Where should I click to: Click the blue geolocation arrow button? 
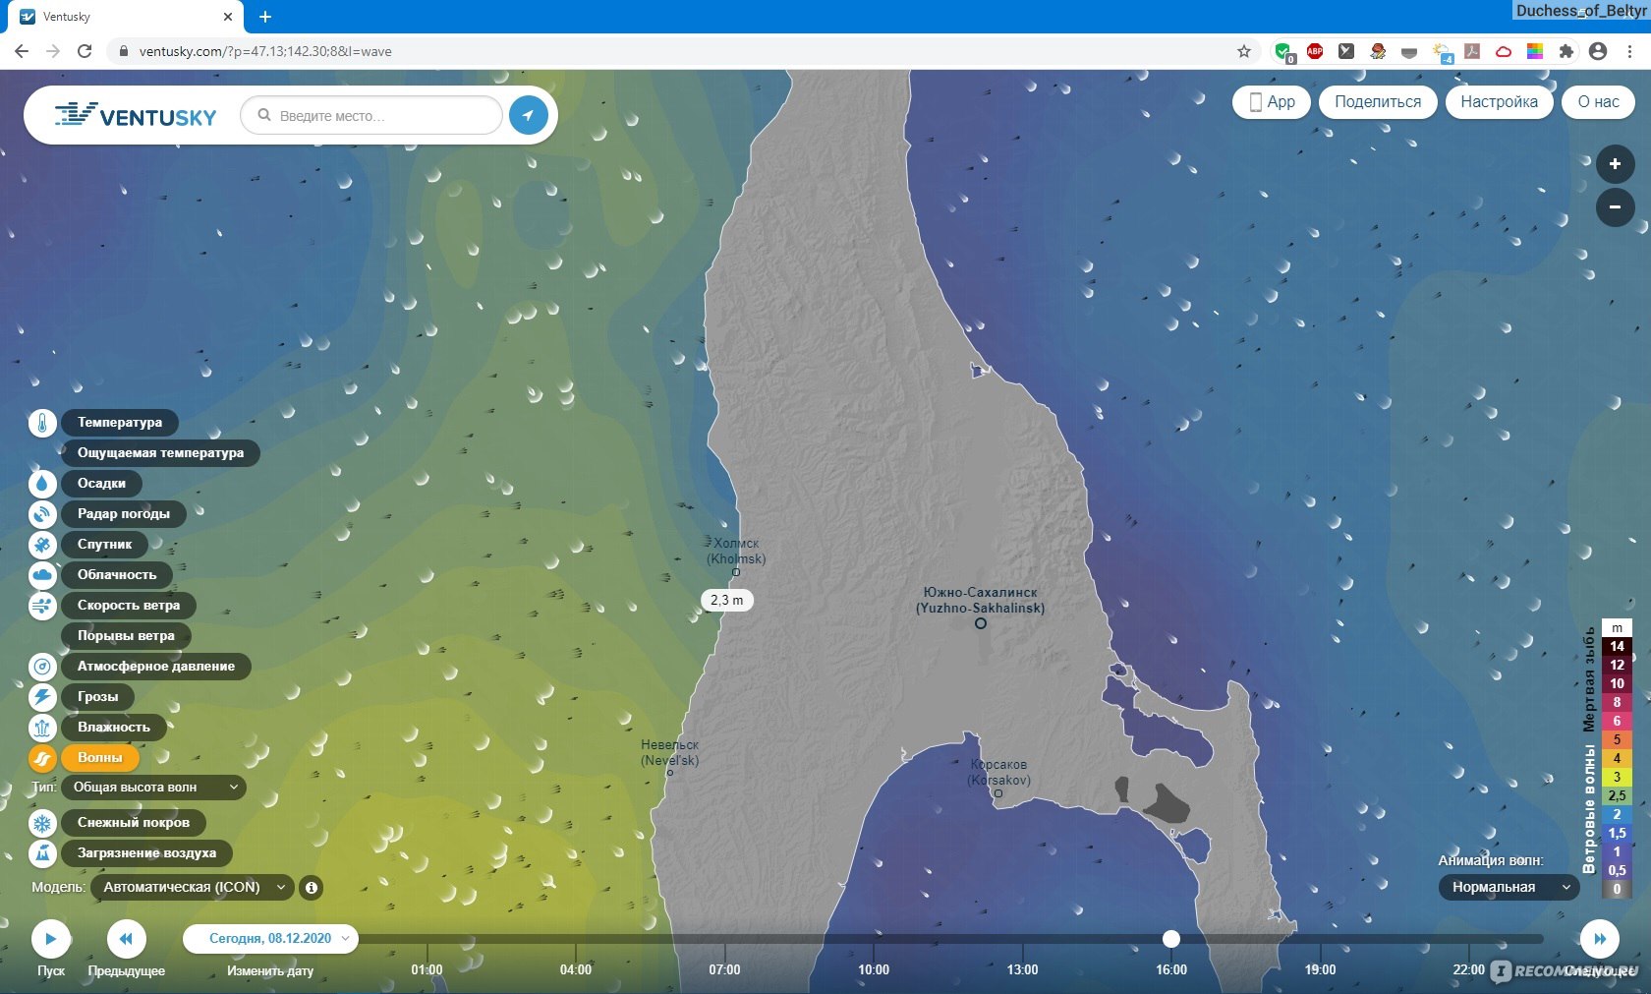point(528,115)
